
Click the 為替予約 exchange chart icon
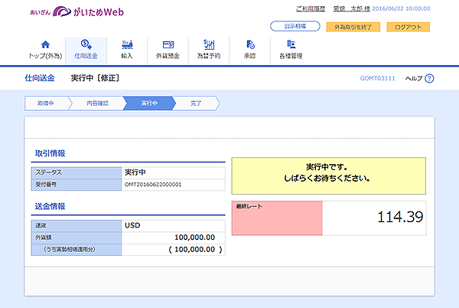click(209, 44)
